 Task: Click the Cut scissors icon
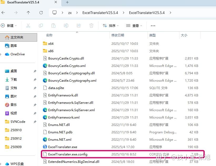[28, 26]
